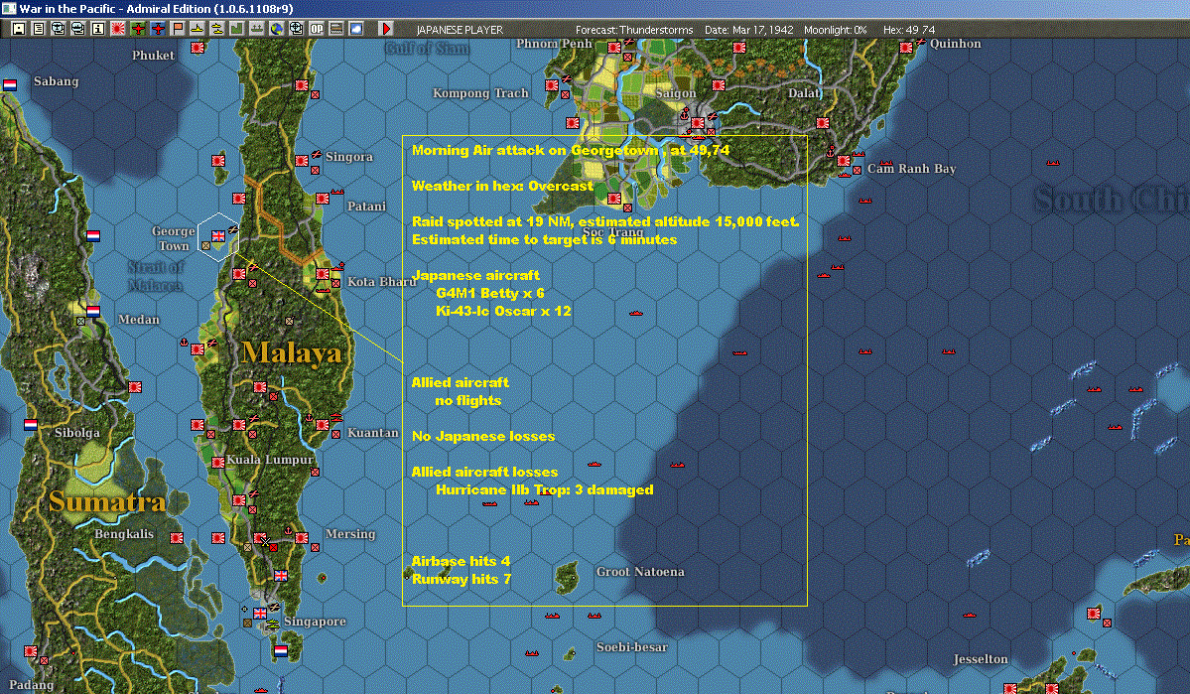Click 'No Japanese losses' report line
Screen dimensions: 1190x694
[x=482, y=437]
